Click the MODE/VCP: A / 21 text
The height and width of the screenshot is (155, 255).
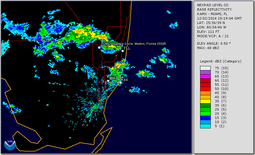(213, 36)
